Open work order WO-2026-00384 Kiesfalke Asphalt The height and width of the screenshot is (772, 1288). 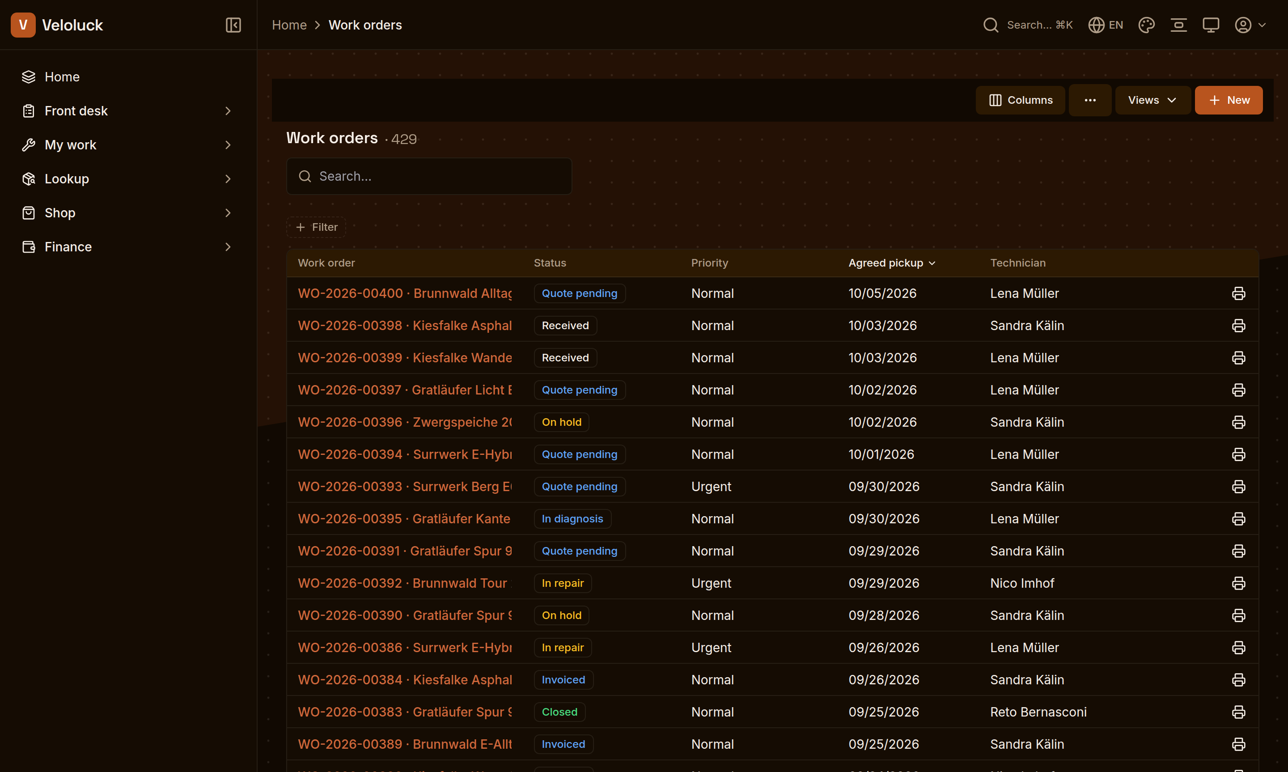(405, 680)
